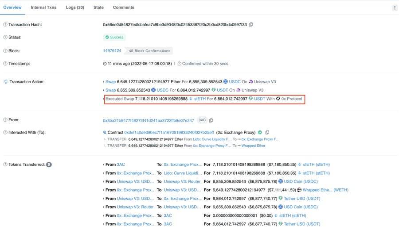Click the Success status badge
This screenshot has width=399, height=234.
click(114, 37)
